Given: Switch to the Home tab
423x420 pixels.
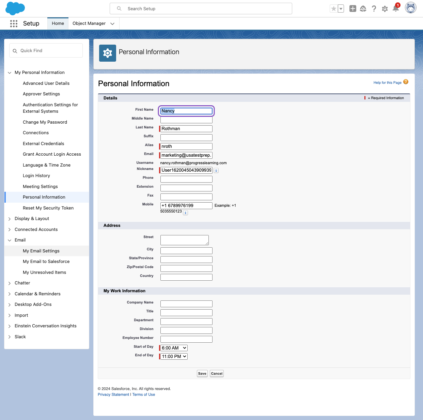Looking at the screenshot, I should 58,24.
